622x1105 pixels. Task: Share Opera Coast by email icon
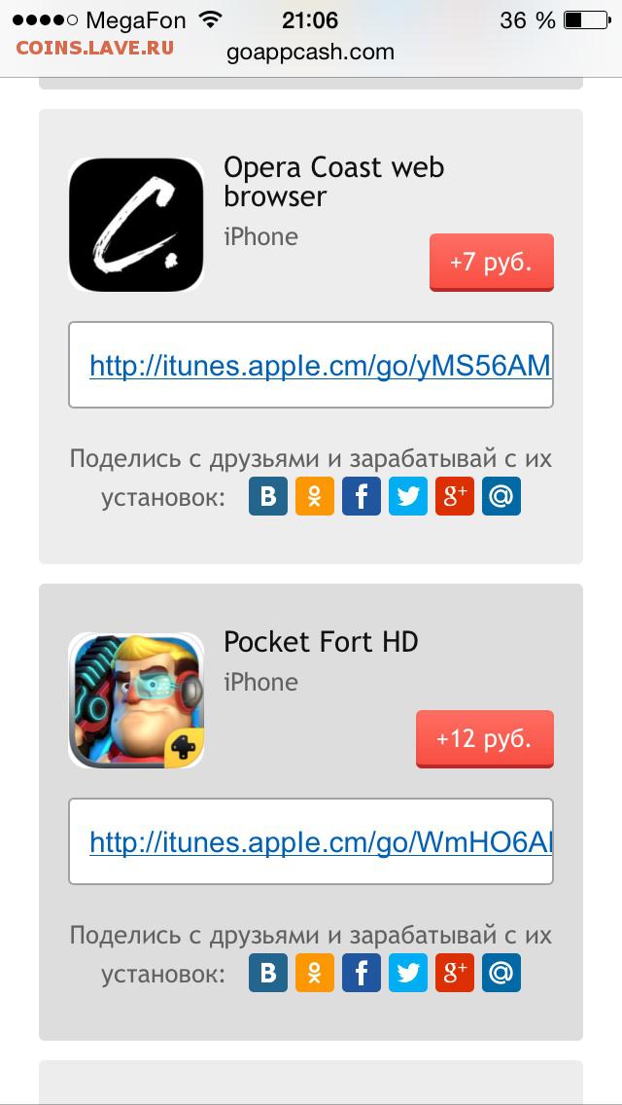[x=501, y=496]
